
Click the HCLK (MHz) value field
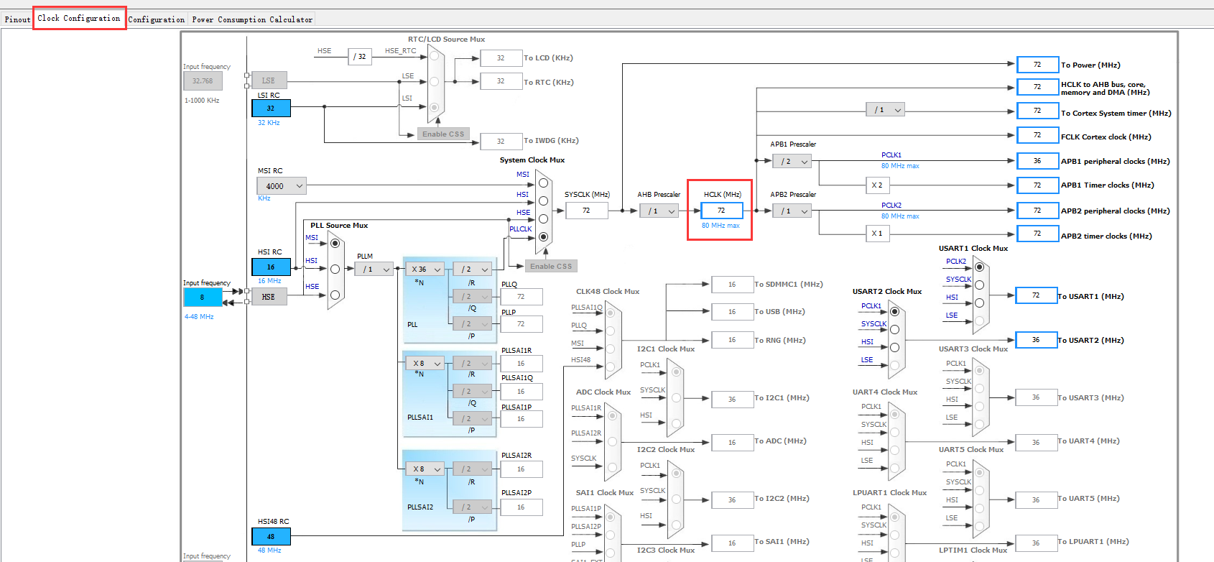pos(721,211)
